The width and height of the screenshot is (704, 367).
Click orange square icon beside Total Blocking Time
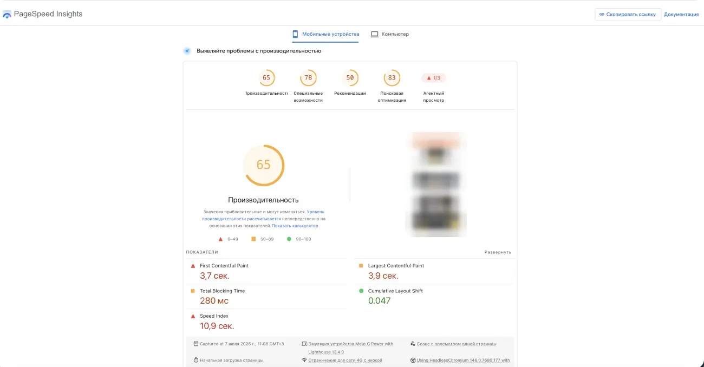[x=193, y=291]
